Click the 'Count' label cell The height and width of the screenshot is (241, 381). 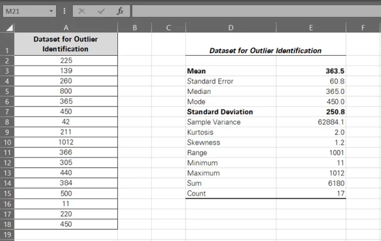click(x=231, y=194)
